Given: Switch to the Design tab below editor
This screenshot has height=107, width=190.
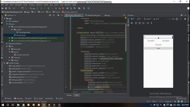Looking at the screenshot, I should [x=69, y=95].
